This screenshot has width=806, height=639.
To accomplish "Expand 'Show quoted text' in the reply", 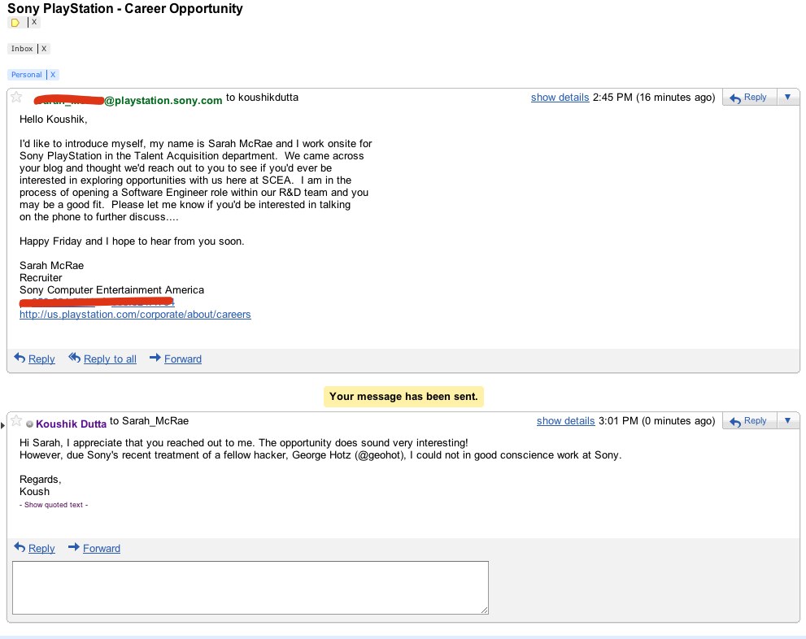I will (54, 505).
